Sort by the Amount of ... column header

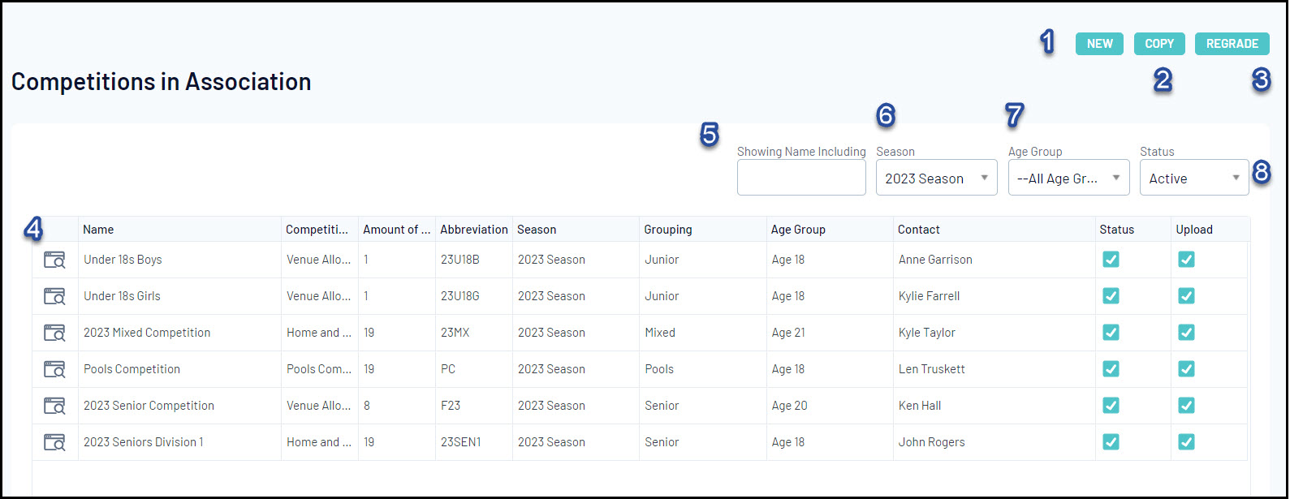click(x=396, y=230)
